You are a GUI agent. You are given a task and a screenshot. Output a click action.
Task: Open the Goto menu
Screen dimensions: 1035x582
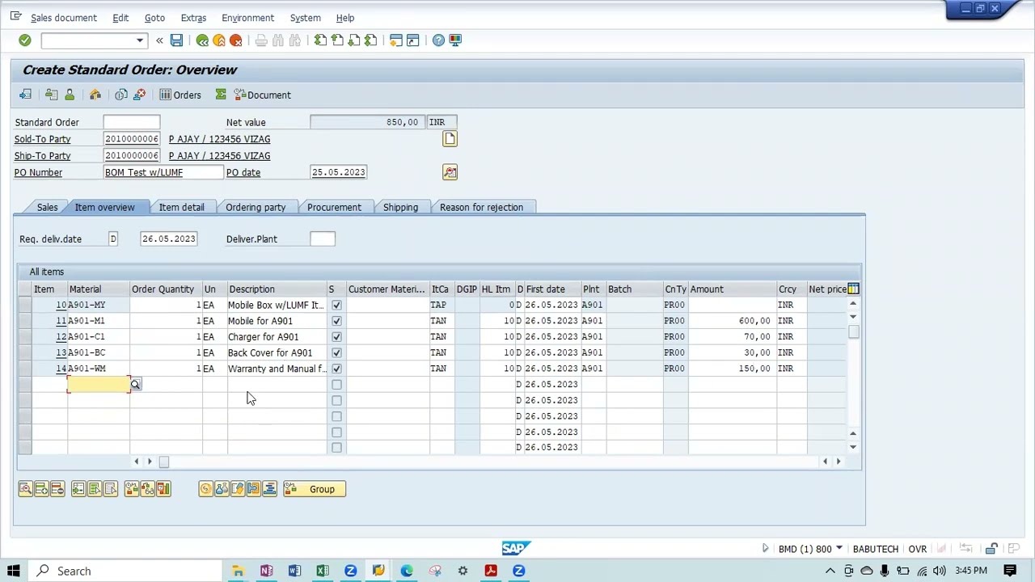point(154,18)
